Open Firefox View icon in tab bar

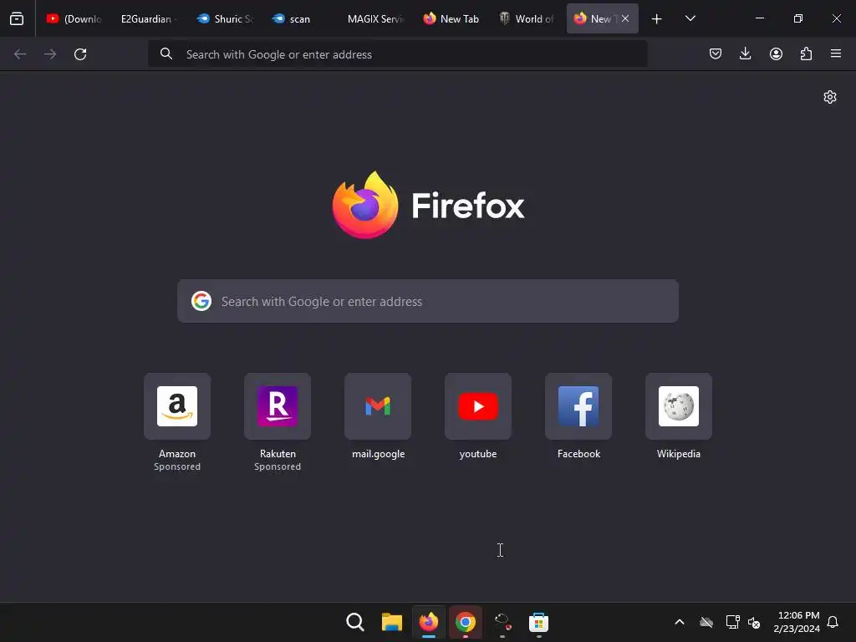point(17,18)
